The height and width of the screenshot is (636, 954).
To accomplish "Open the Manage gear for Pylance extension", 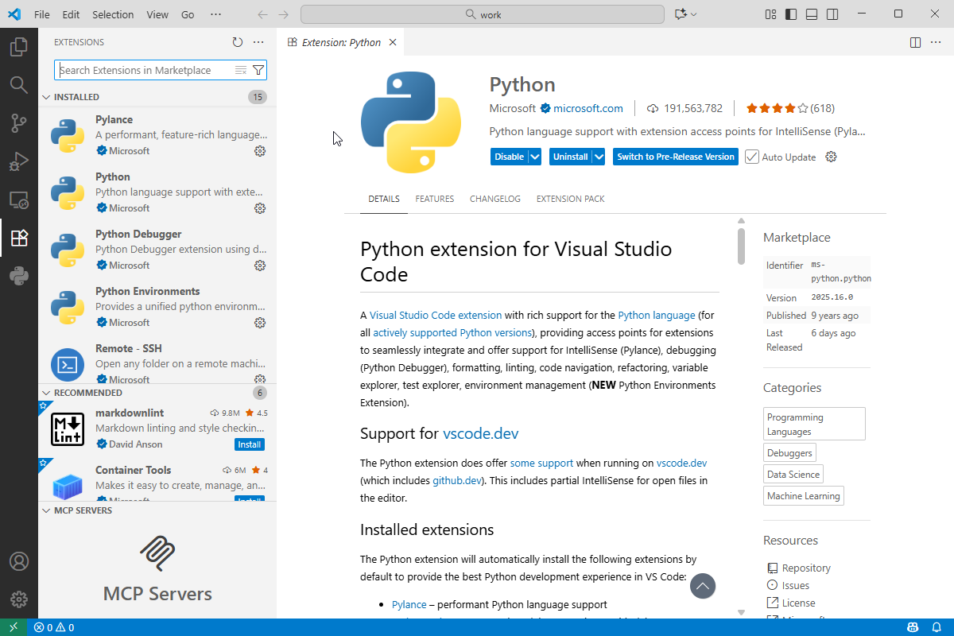I will pos(259,151).
